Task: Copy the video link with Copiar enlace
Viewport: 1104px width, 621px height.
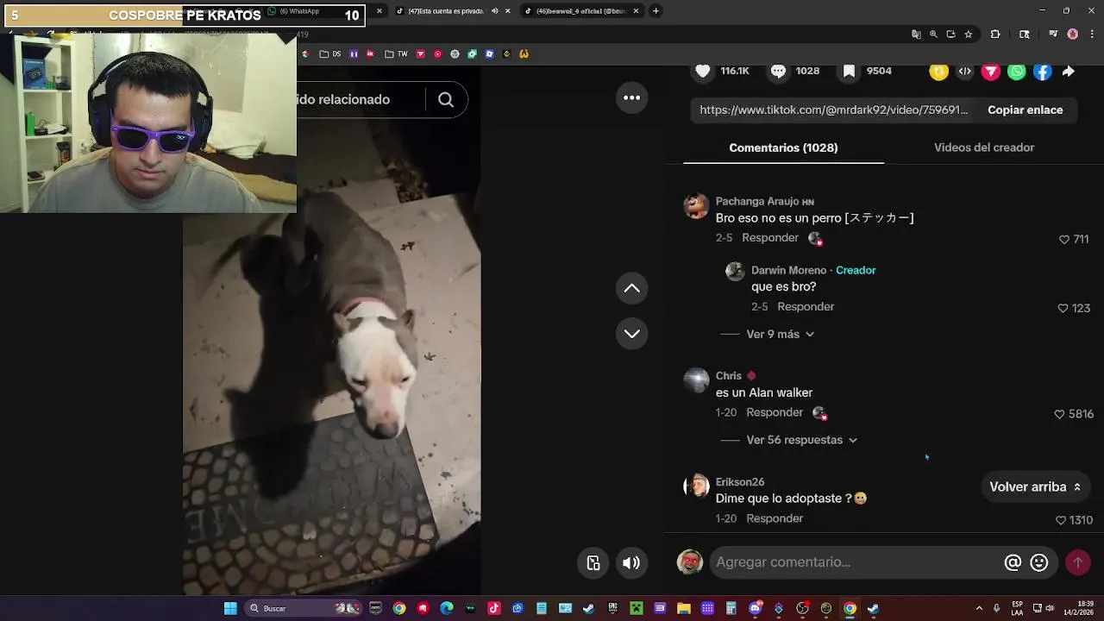Action: (x=1025, y=110)
